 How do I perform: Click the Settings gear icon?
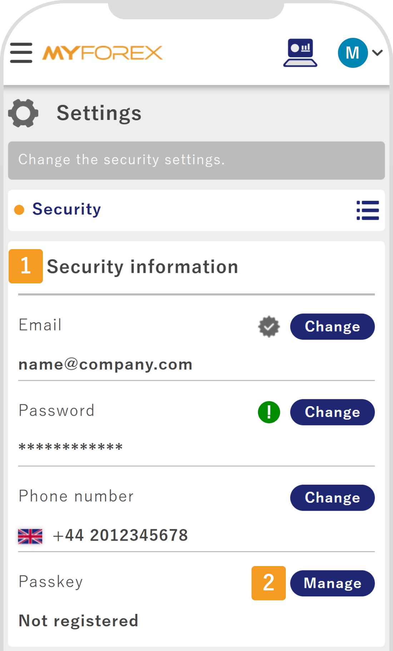point(23,113)
